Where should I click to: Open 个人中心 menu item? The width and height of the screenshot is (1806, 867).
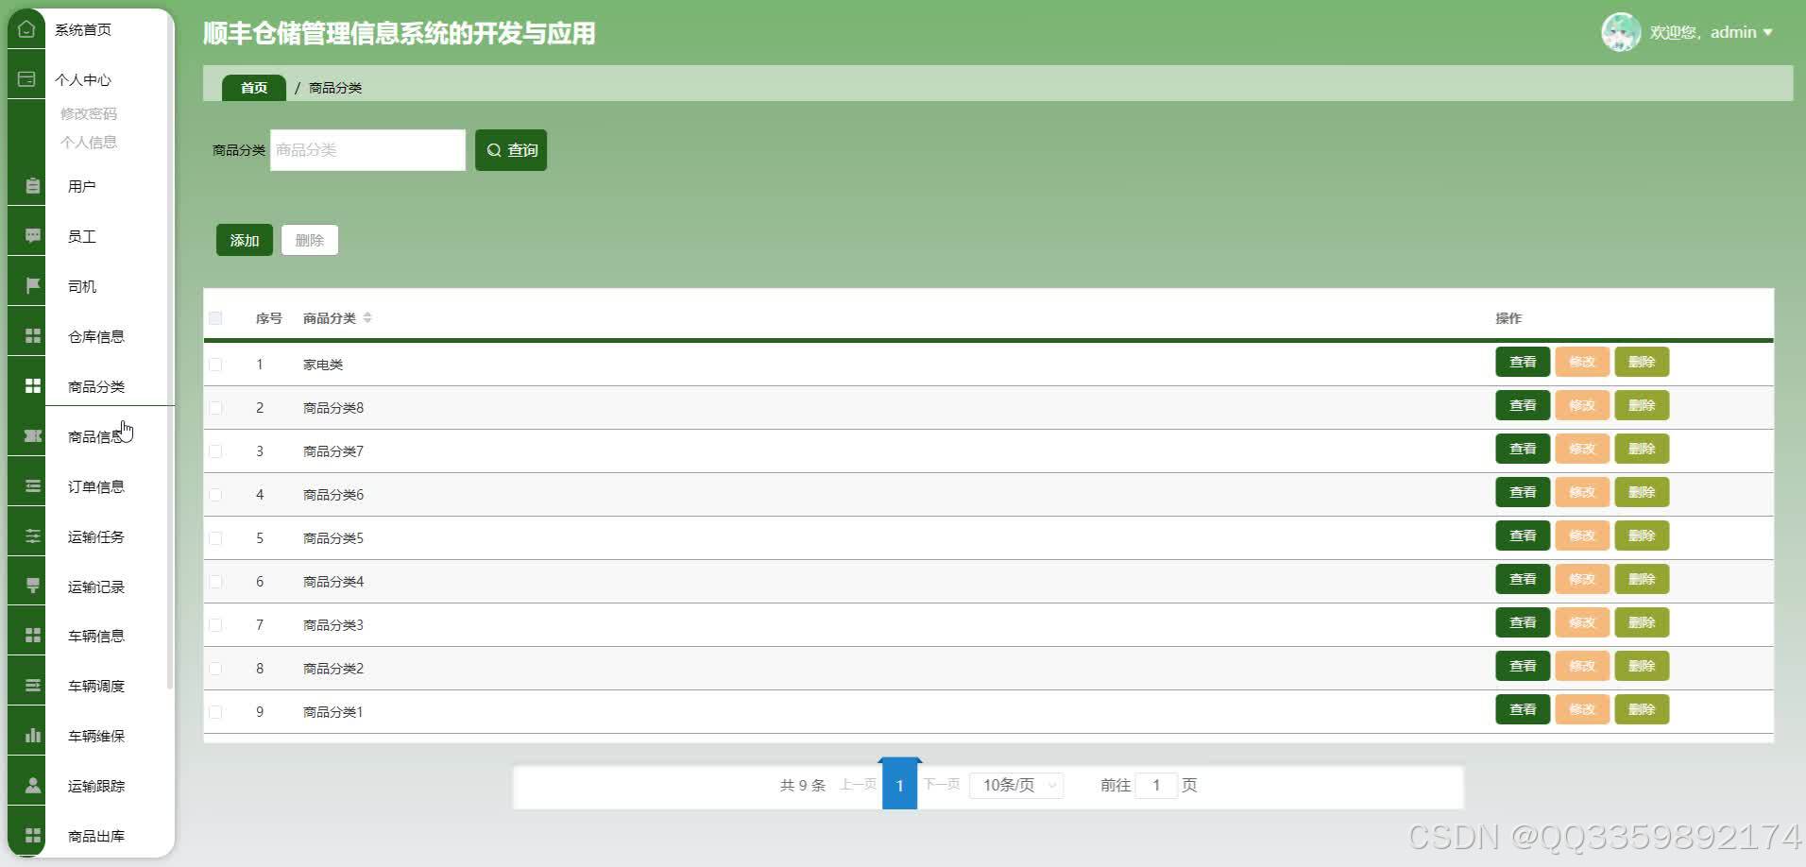pos(83,79)
